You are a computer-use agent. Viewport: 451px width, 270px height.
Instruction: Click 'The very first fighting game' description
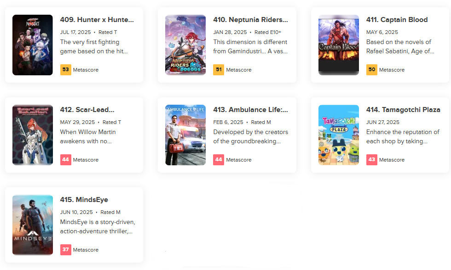94,47
